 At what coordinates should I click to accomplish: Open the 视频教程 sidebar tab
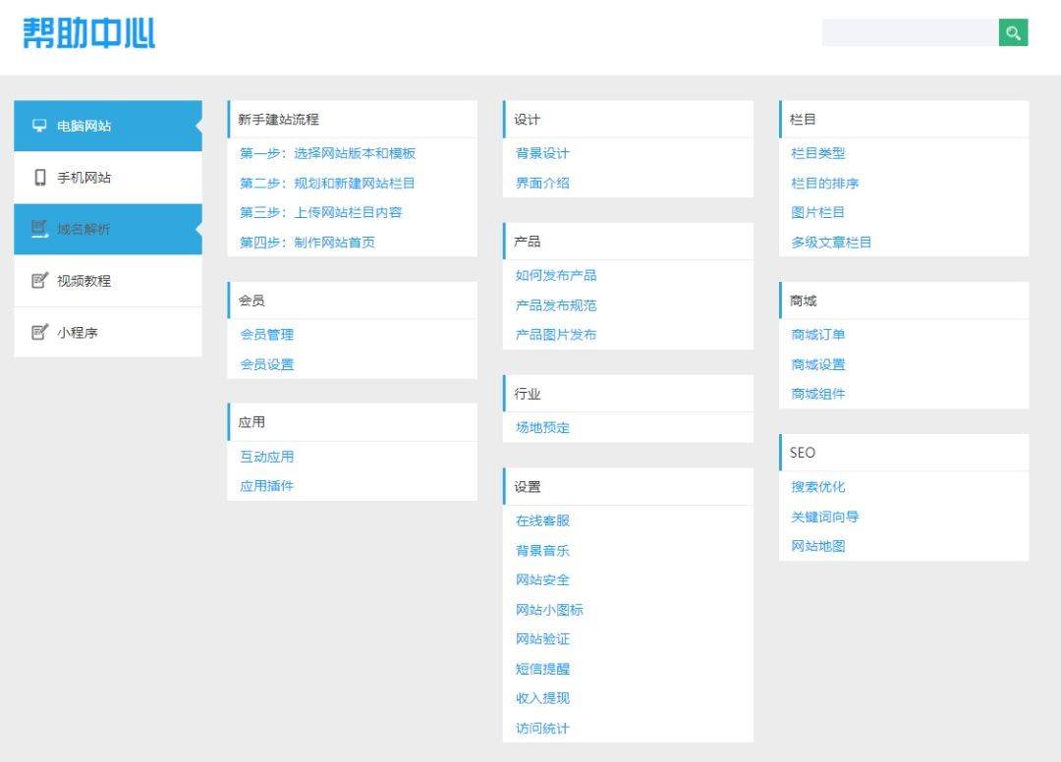point(108,281)
